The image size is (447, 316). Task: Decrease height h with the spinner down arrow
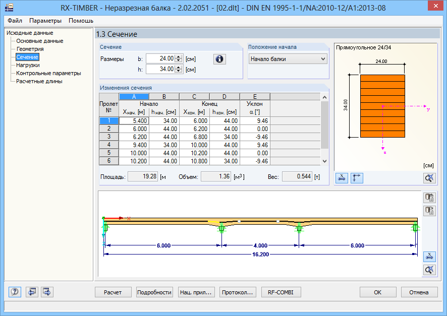[x=179, y=71]
